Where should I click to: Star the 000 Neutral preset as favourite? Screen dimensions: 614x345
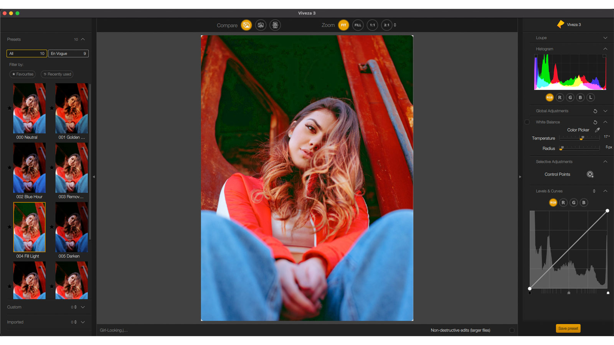(x=10, y=108)
